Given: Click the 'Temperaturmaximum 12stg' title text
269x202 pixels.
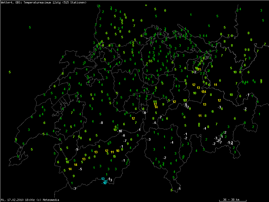Looking at the screenshot, I should [x=42, y=2].
